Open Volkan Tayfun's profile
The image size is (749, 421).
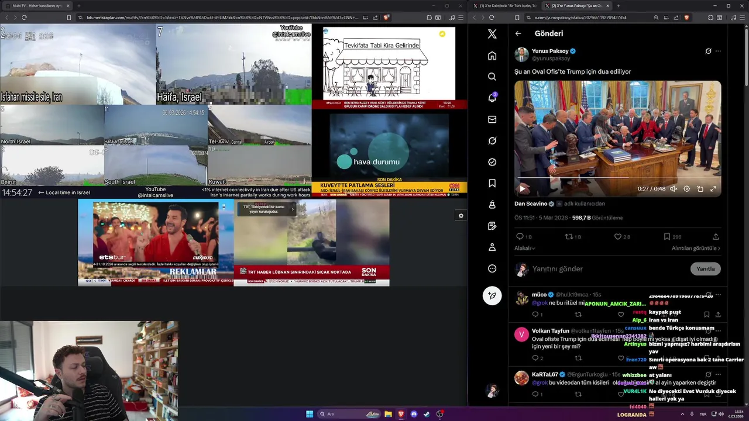[x=549, y=331]
